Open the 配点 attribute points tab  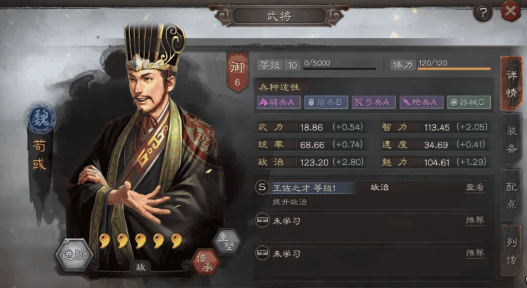(x=511, y=194)
